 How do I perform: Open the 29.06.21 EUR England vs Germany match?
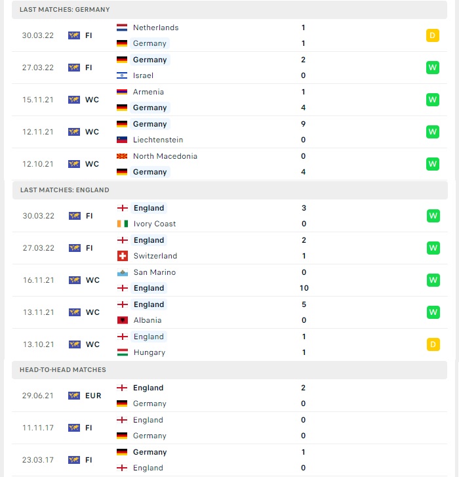229,396
